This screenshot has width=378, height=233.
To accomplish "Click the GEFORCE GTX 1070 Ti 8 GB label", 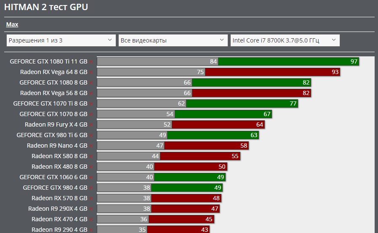I will coord(50,103).
